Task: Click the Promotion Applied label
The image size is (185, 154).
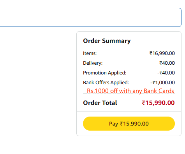Action: tap(105, 73)
